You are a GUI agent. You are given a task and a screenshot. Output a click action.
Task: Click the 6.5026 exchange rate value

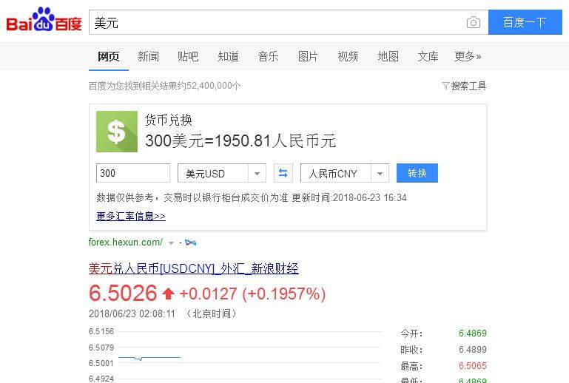(x=123, y=293)
